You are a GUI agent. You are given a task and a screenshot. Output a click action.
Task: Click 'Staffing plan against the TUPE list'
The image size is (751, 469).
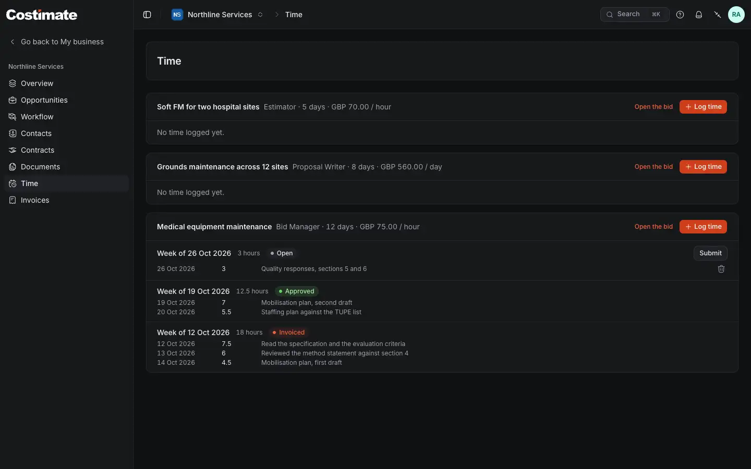click(311, 312)
